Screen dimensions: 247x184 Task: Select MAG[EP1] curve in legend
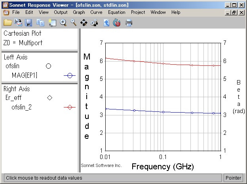25,75
